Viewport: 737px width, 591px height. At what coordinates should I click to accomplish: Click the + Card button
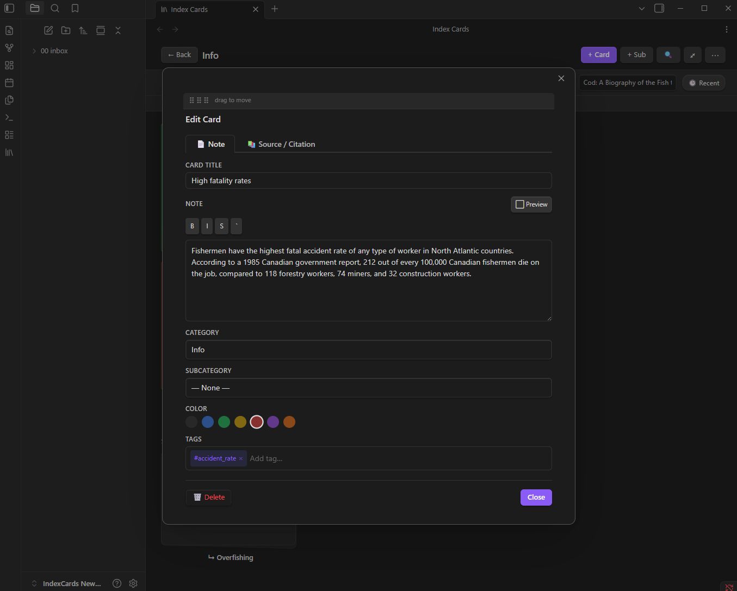click(x=599, y=55)
